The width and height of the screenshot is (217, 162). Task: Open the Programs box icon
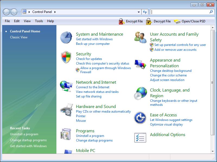(66, 134)
